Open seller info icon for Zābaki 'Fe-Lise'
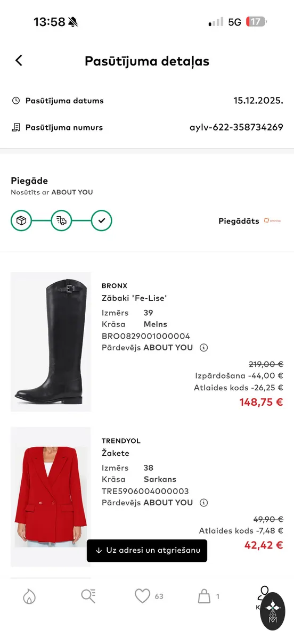 (203, 348)
